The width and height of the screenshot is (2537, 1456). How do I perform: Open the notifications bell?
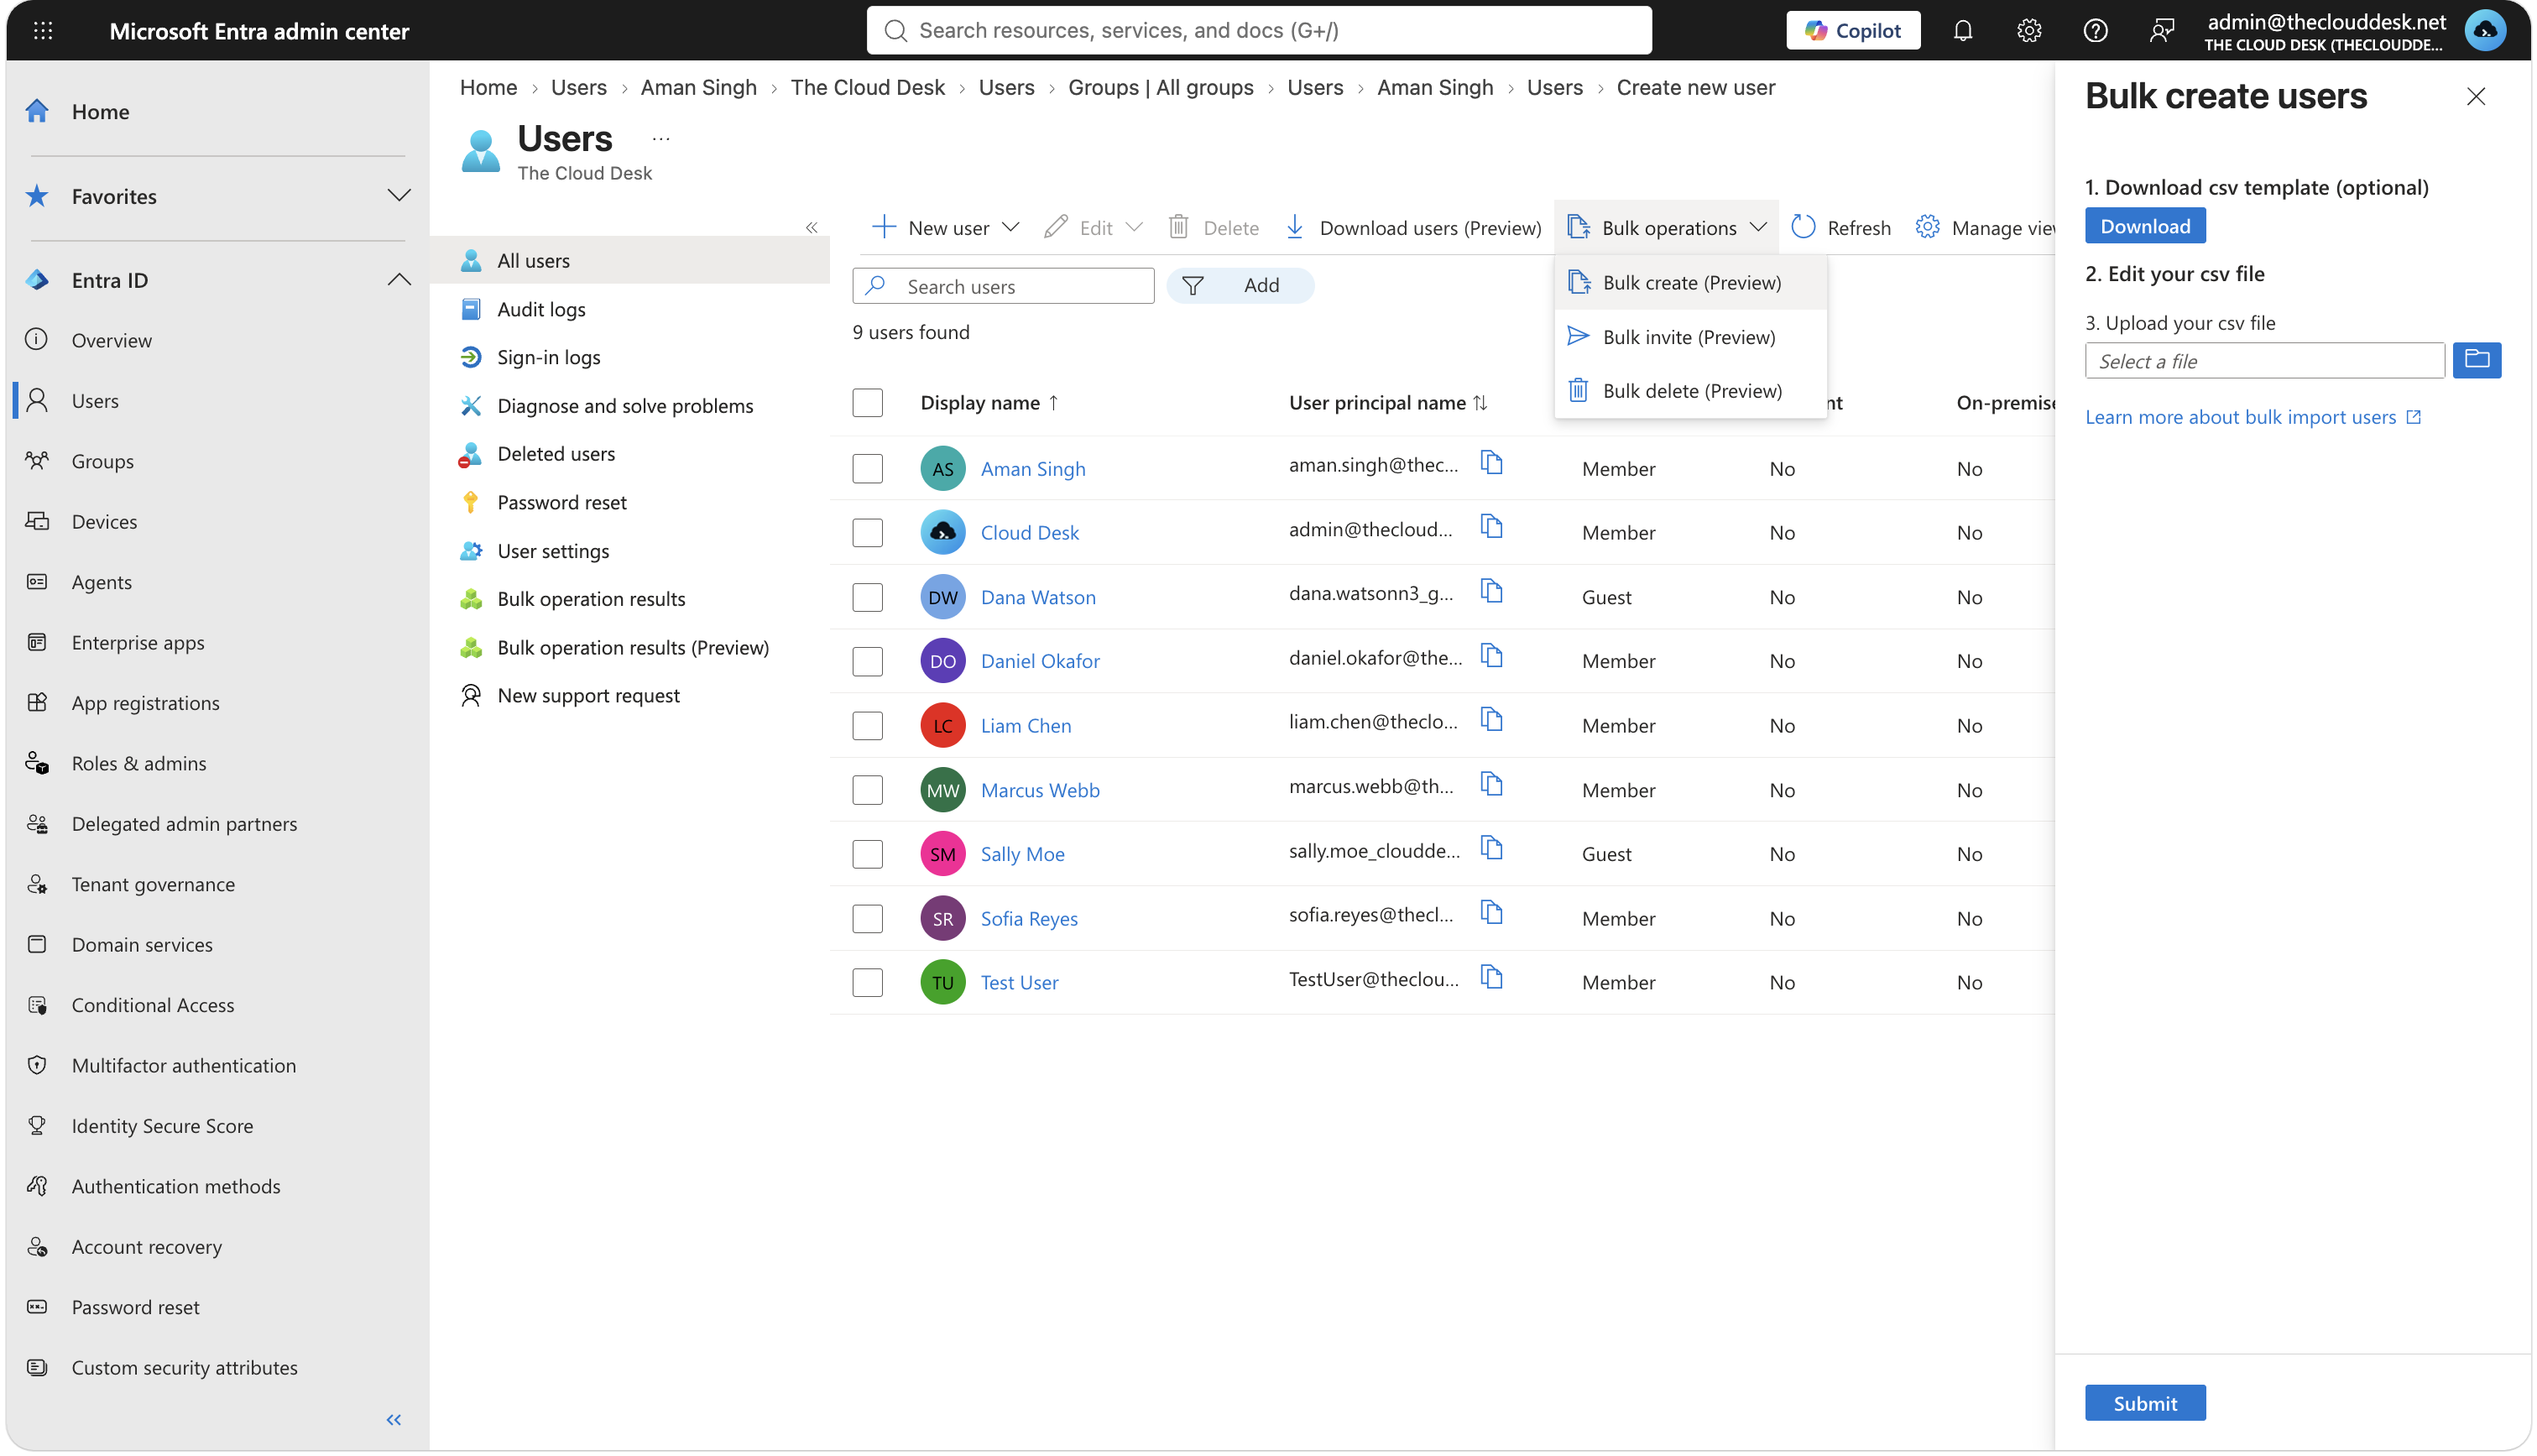(x=1962, y=30)
